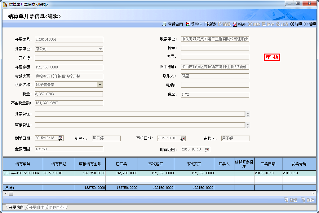Click the 结算单号 column header

click(23, 164)
